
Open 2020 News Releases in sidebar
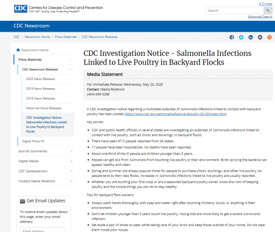[x=40, y=79]
